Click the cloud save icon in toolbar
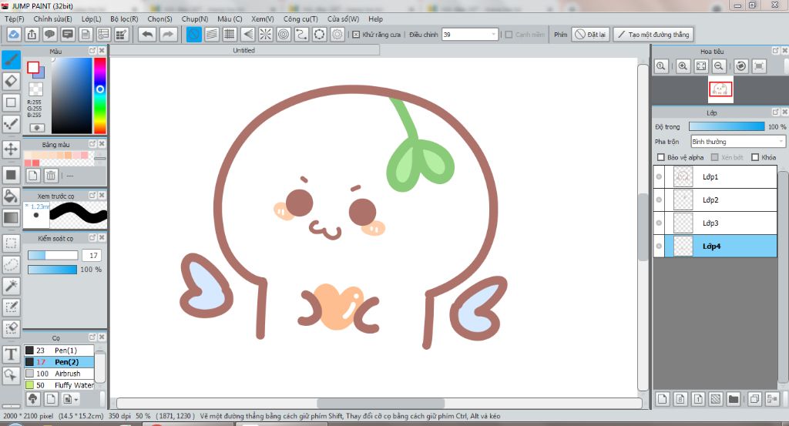 click(x=14, y=34)
